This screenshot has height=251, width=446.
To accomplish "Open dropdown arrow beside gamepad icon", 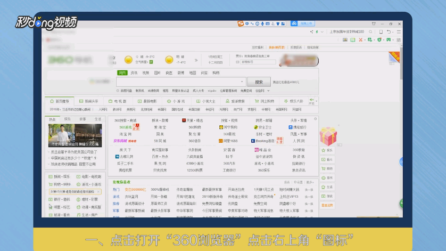I will 393,40.
